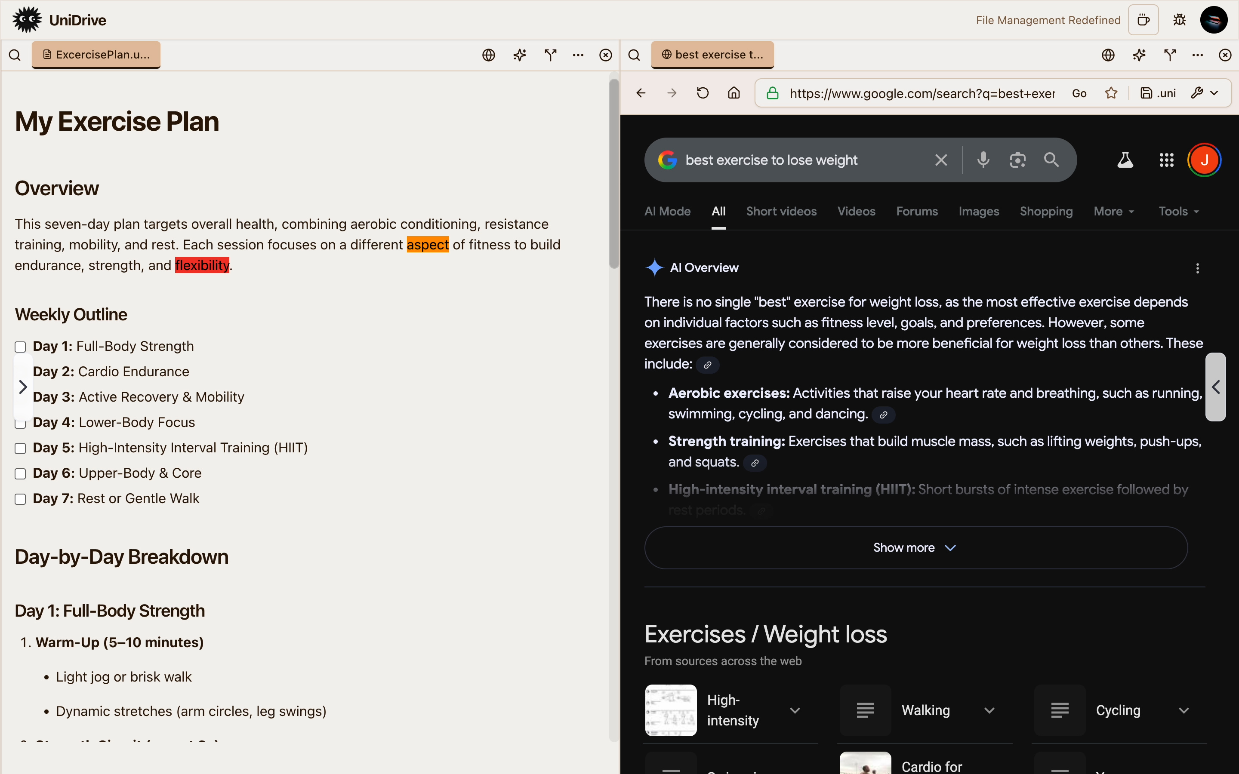Switch to the Short videos tab
Viewport: 1239px width, 774px height.
click(x=781, y=211)
